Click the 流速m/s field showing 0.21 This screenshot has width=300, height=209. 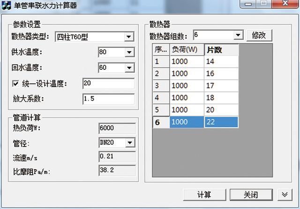click(x=117, y=157)
